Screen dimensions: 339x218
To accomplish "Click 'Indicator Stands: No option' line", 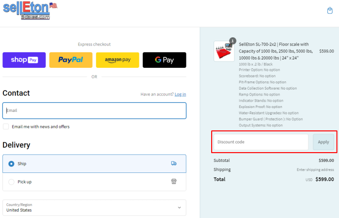I will (x=261, y=101).
